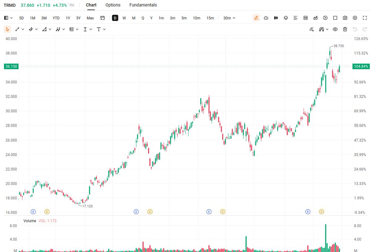The width and height of the screenshot is (371, 252).
Task: Expand the magnet mode dropdown arrow
Action: pyautogui.click(x=327, y=29)
